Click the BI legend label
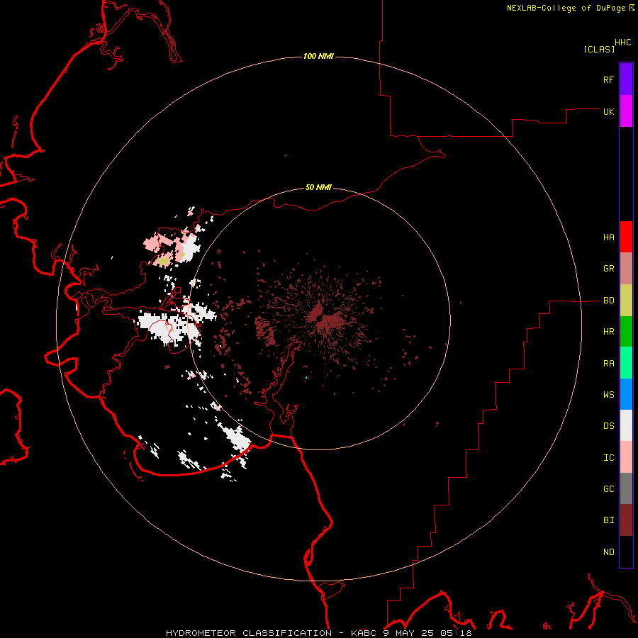This screenshot has width=638, height=638. [x=608, y=520]
